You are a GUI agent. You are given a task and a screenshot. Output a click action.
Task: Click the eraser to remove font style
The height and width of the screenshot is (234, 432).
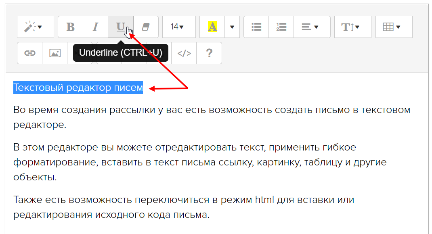(145, 27)
